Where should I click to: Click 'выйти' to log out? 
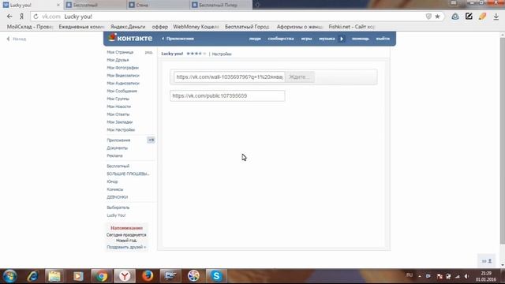tap(383, 39)
